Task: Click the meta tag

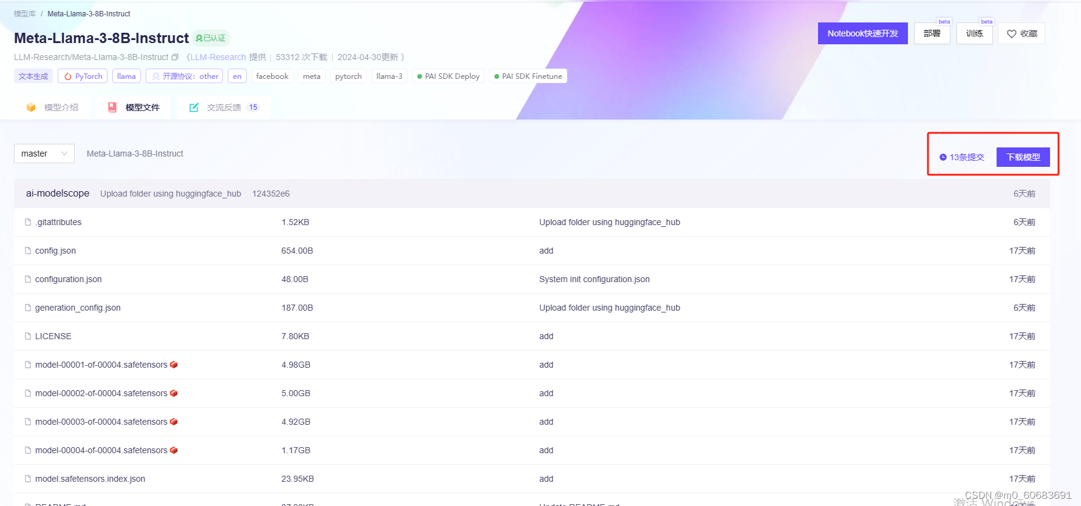Action: coord(312,76)
